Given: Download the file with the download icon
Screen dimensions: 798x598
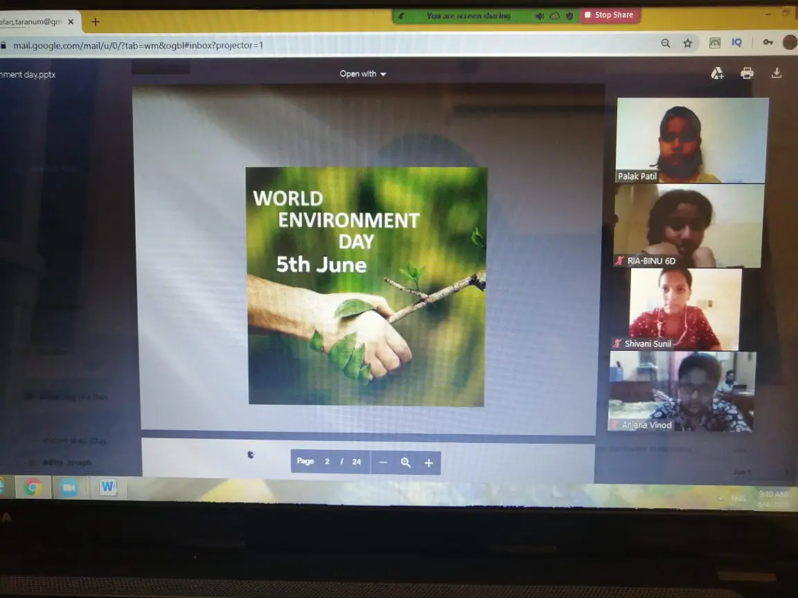Looking at the screenshot, I should (x=777, y=73).
